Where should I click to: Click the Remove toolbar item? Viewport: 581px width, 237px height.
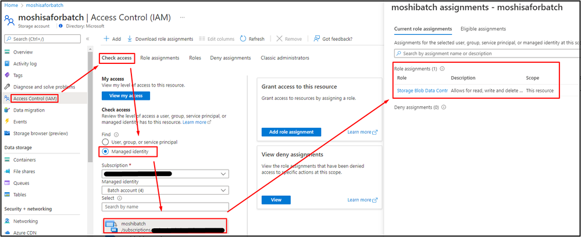[289, 39]
